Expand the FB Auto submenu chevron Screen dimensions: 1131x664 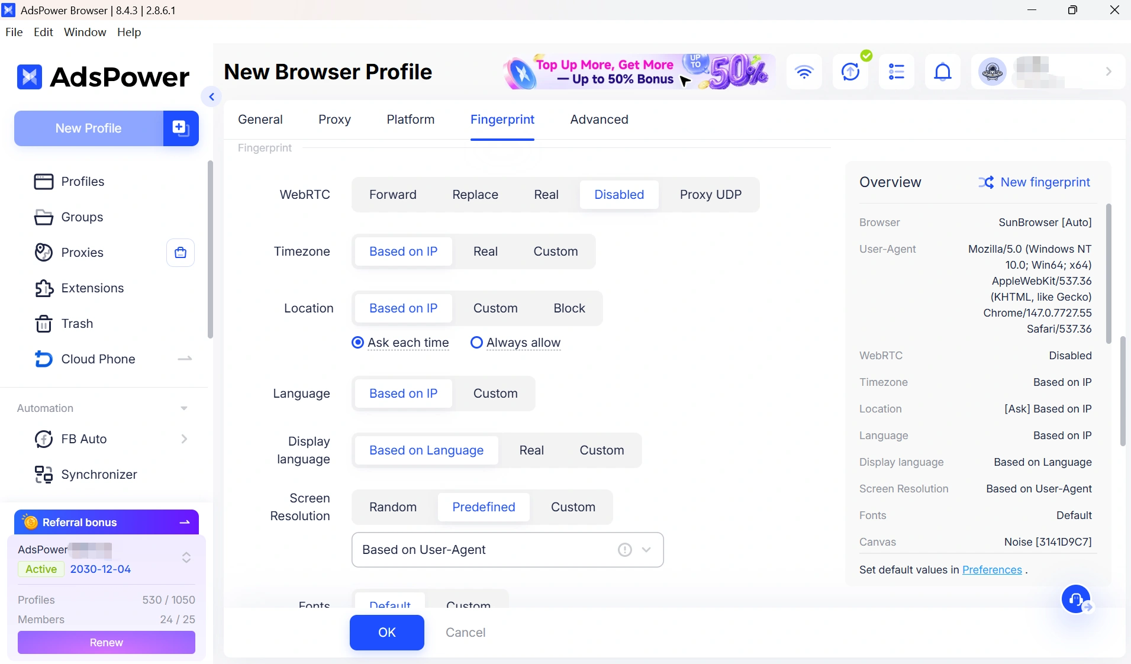tap(184, 439)
